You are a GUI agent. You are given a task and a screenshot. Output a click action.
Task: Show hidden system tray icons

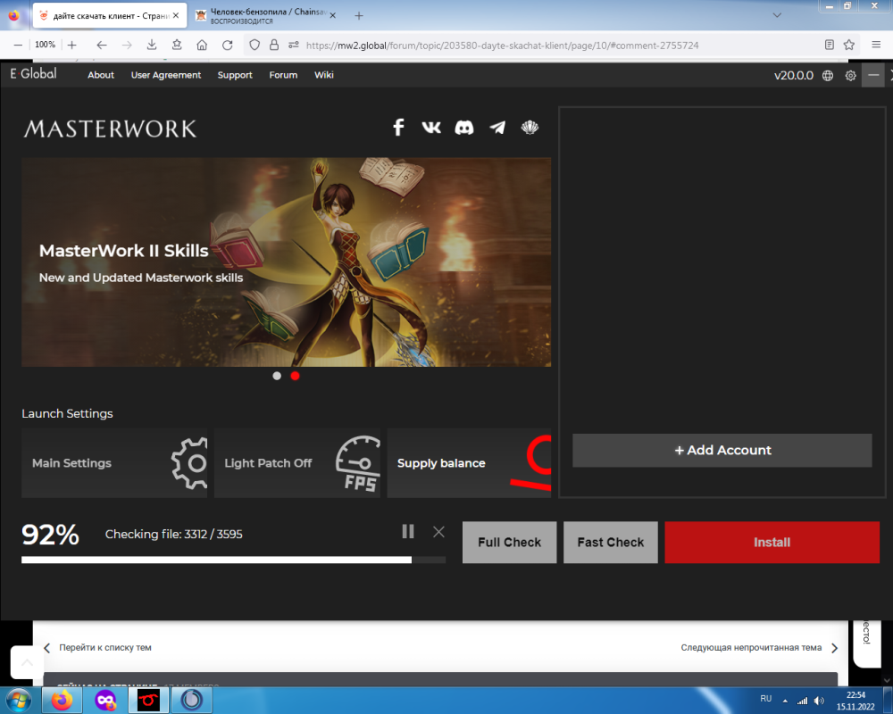point(786,701)
